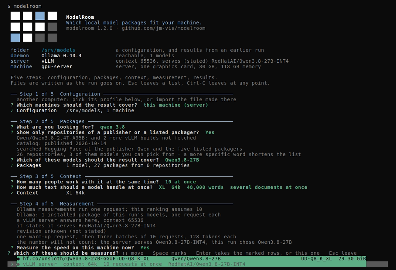The image size is (396, 270).
Task: Select the 'Step 4 of 5 Measurement' heading
Action: (x=57, y=204)
